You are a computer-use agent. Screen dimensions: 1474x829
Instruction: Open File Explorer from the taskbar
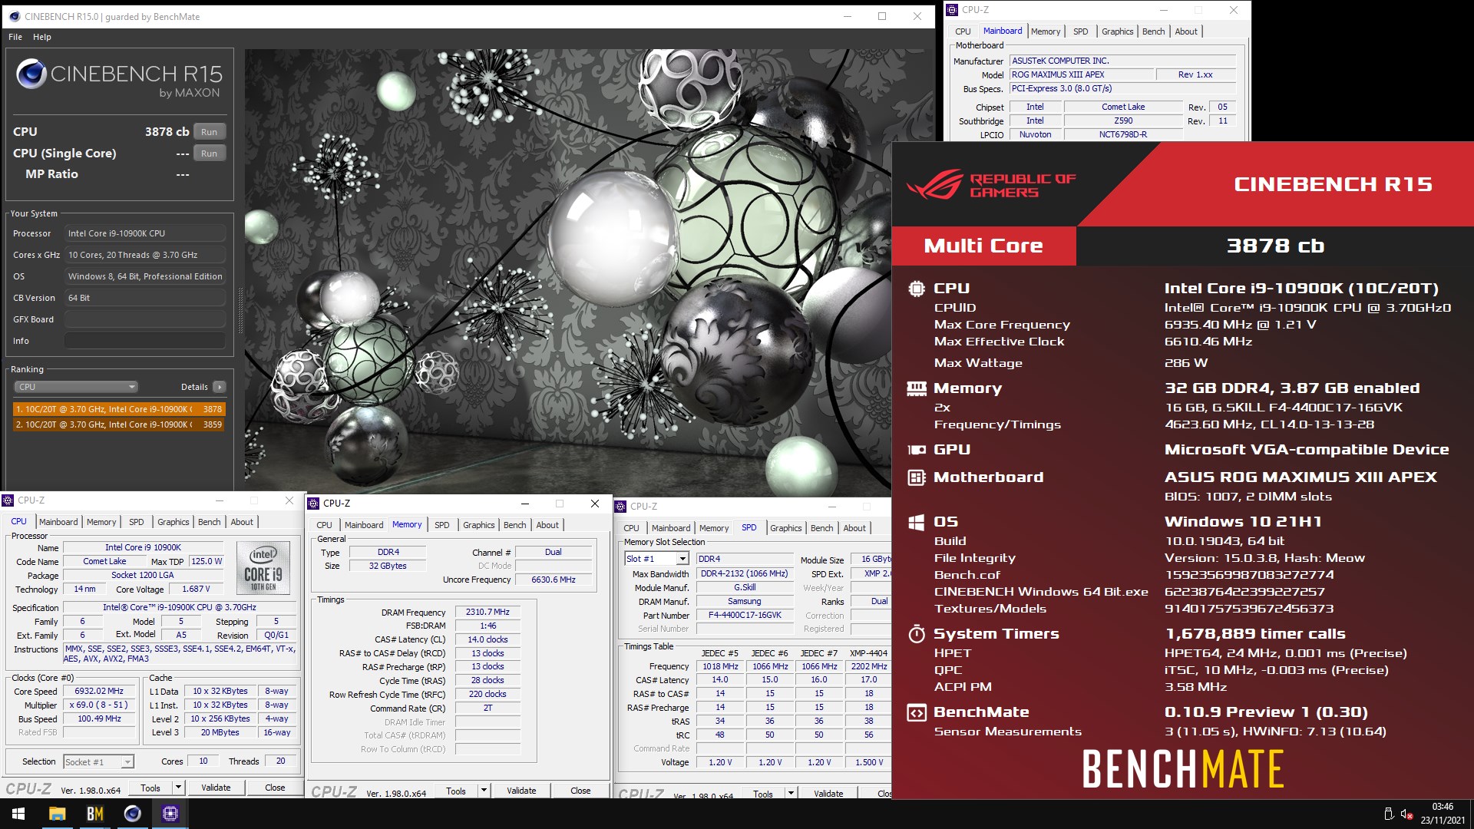[57, 814]
